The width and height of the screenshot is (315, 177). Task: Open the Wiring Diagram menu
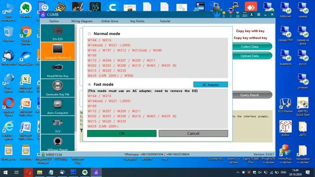click(x=82, y=21)
